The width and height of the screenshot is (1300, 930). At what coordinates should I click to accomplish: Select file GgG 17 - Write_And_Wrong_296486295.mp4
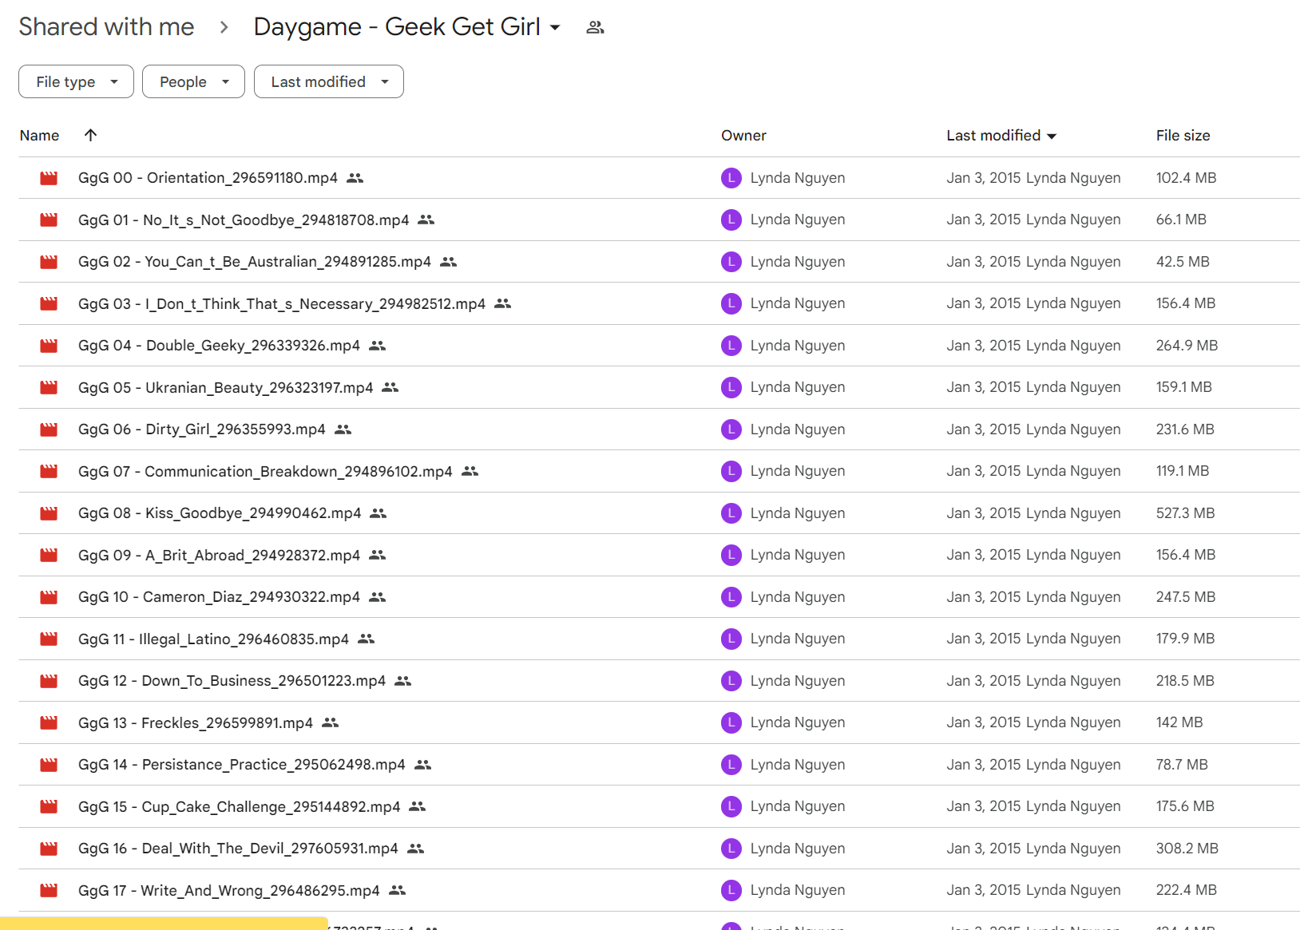point(229,890)
